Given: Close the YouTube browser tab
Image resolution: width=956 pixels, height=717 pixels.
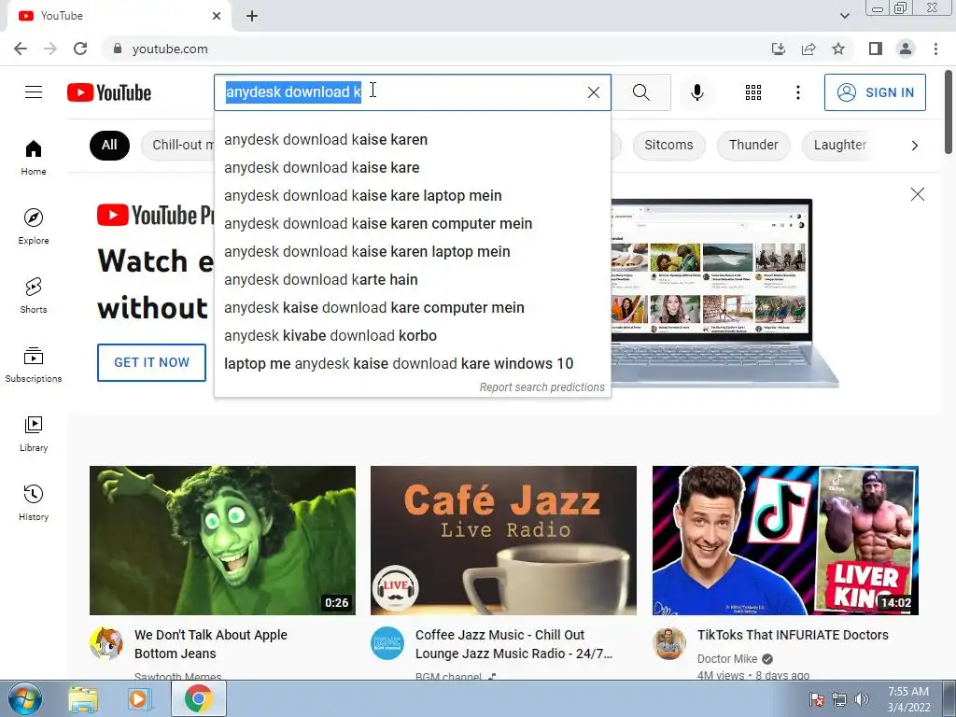Looking at the screenshot, I should click(x=217, y=16).
